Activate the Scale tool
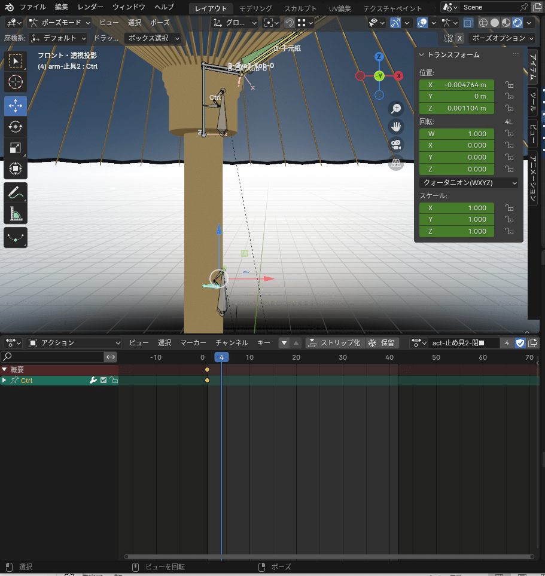Viewport: 545px width, 576px height. 16,148
